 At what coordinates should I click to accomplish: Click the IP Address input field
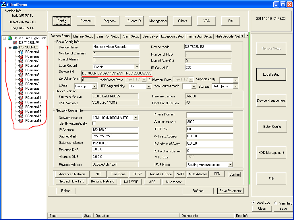pos(115,130)
